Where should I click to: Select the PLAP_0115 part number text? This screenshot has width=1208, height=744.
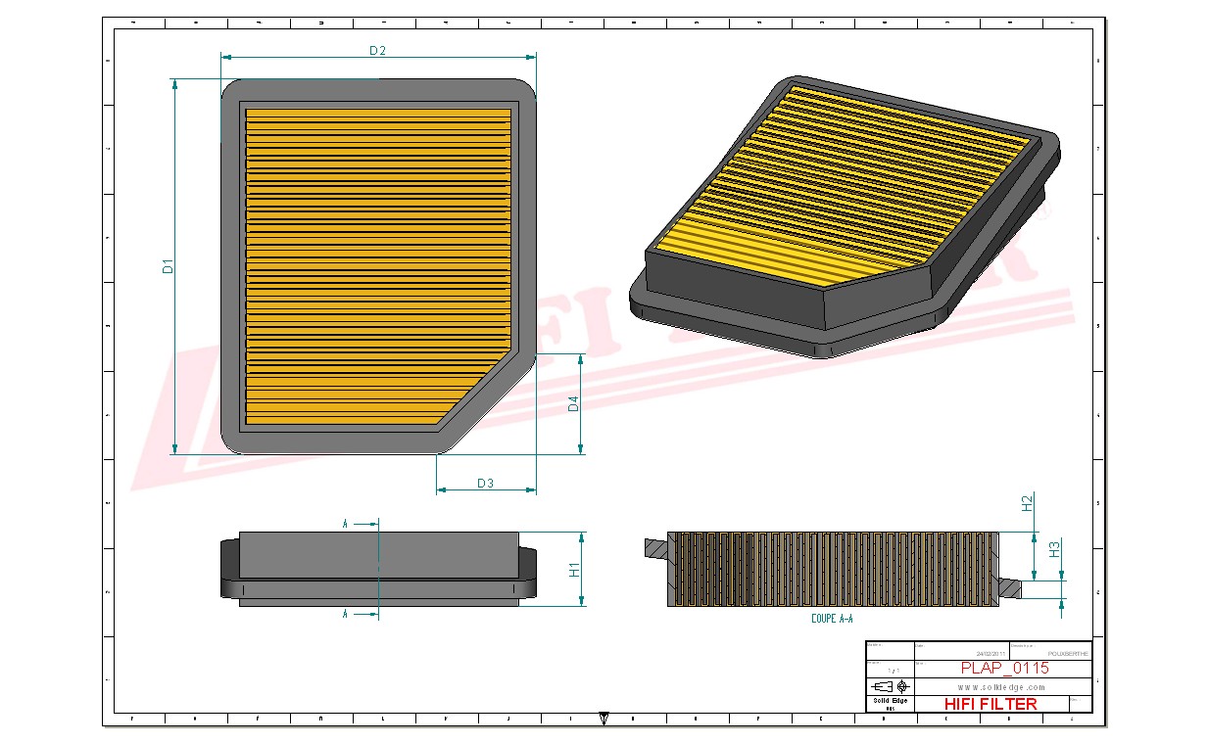[x=1003, y=668]
